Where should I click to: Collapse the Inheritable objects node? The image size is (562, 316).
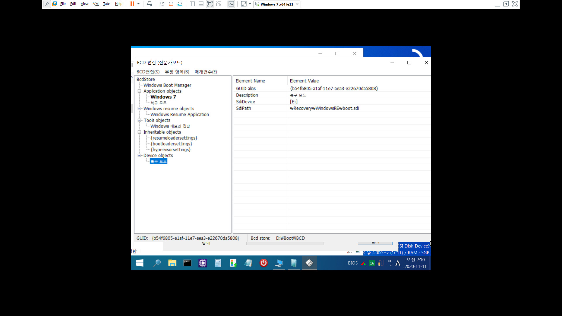(140, 132)
